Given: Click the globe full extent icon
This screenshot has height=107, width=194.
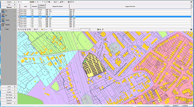Looking at the screenshot, I should [30, 30].
